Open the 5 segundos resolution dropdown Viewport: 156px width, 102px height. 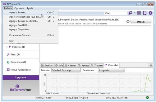point(111,70)
